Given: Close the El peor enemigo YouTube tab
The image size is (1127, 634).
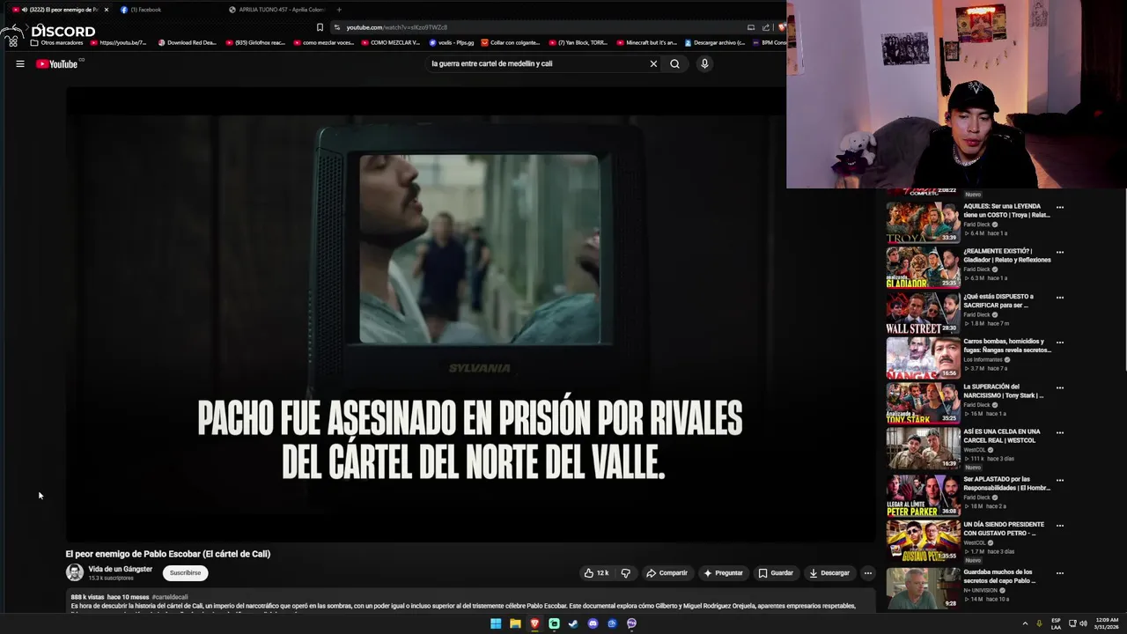Looking at the screenshot, I should [107, 10].
